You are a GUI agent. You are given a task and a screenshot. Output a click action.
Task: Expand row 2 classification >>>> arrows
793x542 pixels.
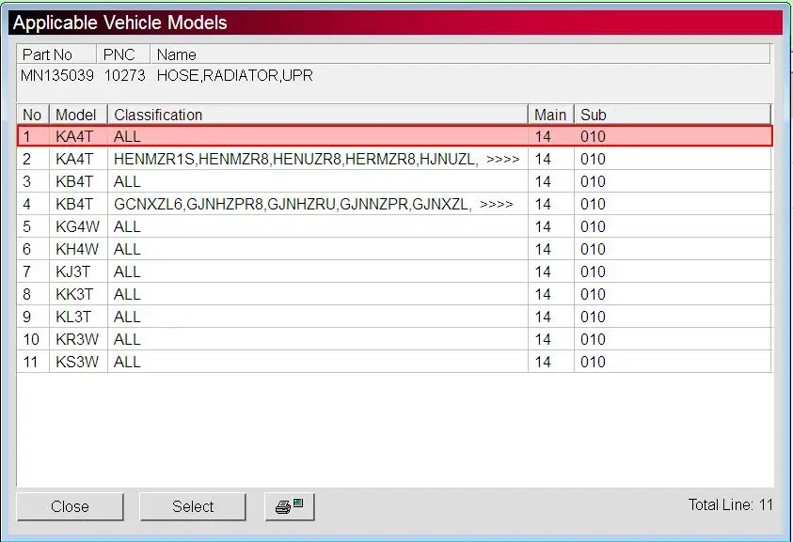502,160
